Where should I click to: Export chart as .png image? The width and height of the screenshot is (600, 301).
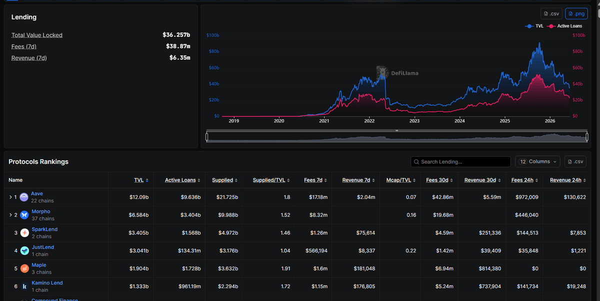[x=576, y=13]
